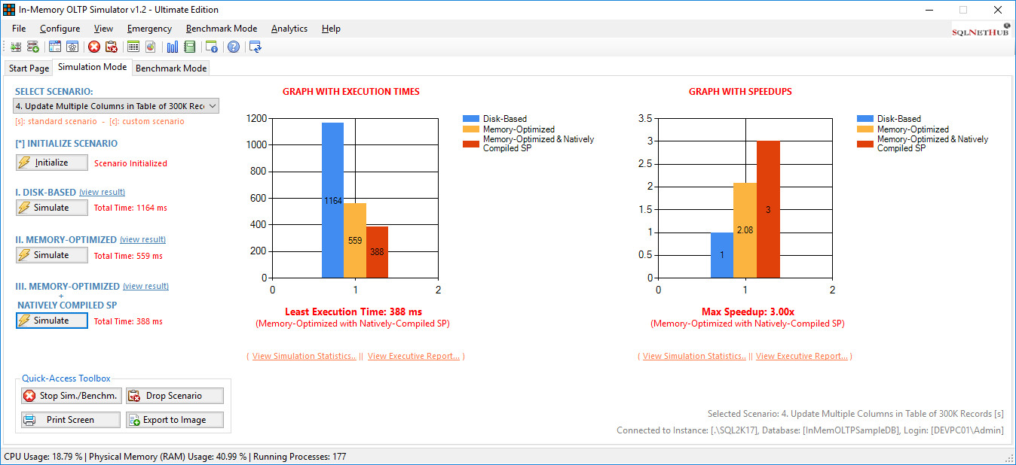The height and width of the screenshot is (465, 1016).
Task: Click the orange 559 bar in execution graph
Action: click(355, 241)
